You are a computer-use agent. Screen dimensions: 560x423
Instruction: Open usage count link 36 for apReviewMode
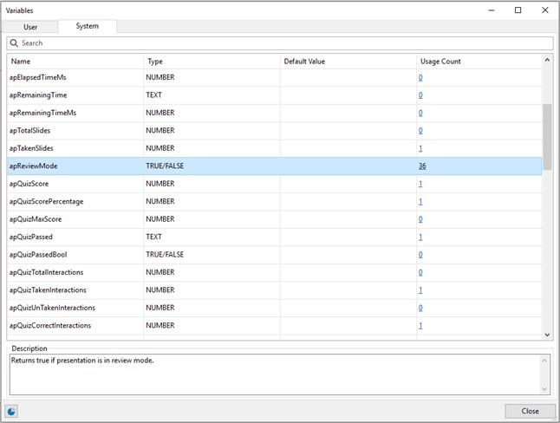coord(422,166)
